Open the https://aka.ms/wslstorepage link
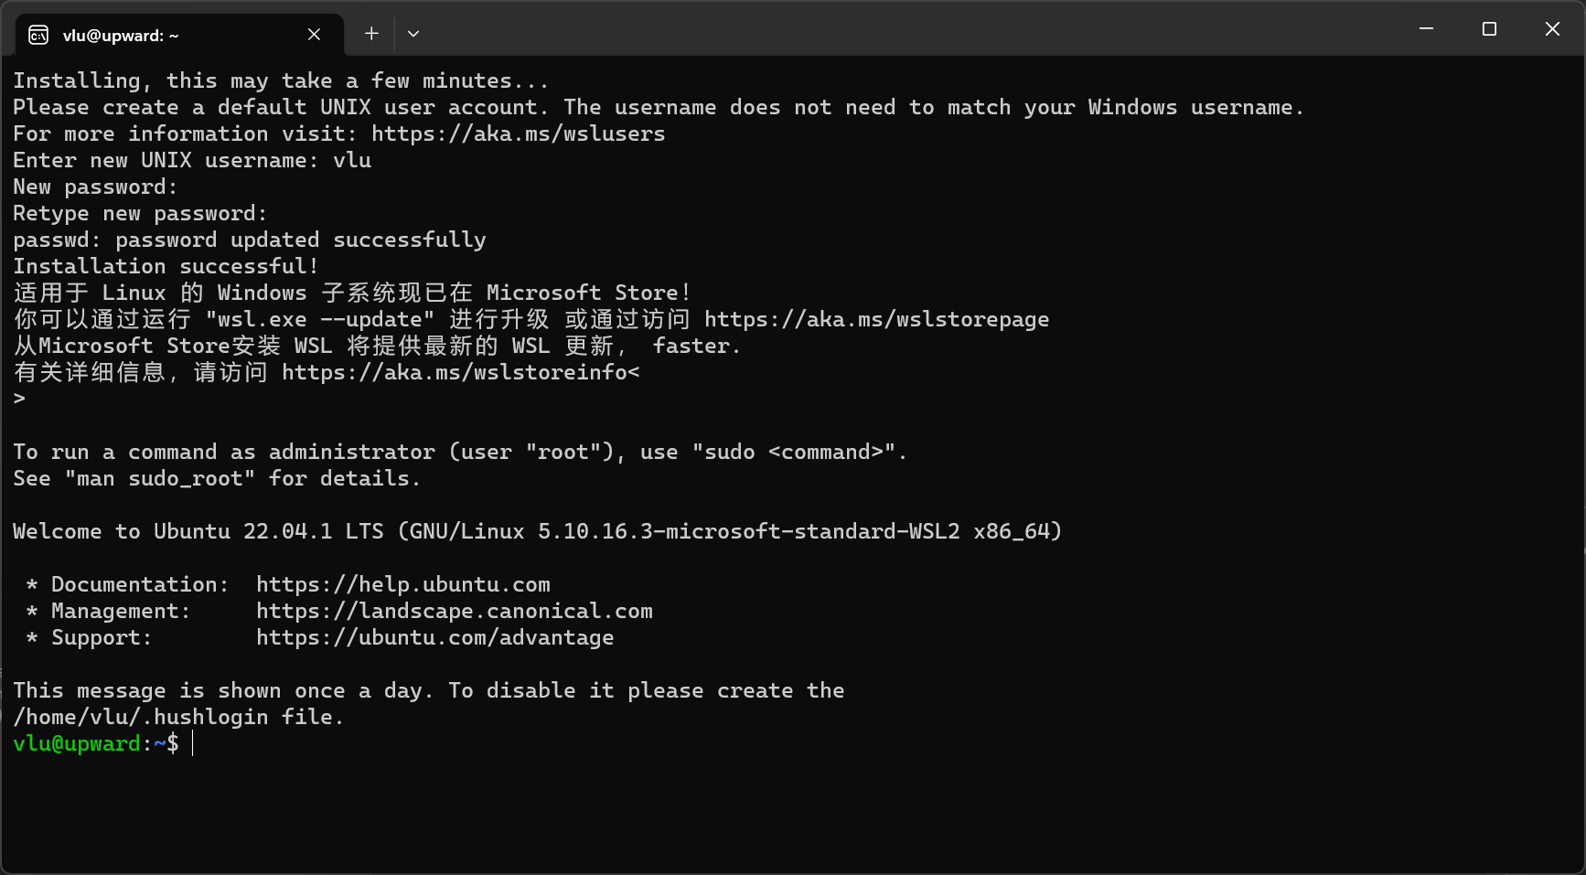1586x875 pixels. 876,319
